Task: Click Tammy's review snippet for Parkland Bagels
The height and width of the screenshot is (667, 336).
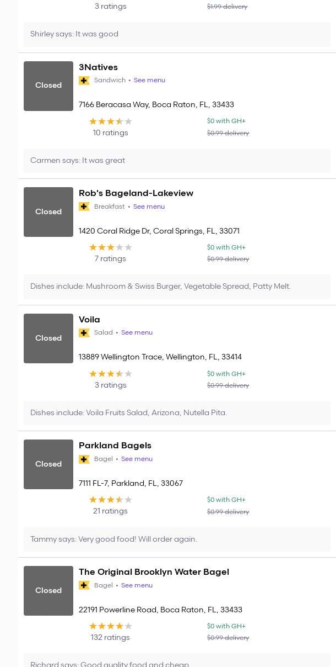Action: point(113,539)
